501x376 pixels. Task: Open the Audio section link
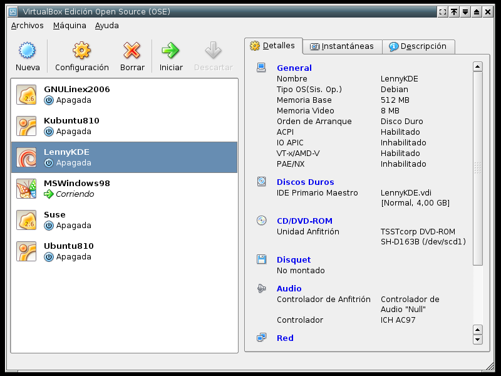(x=289, y=289)
